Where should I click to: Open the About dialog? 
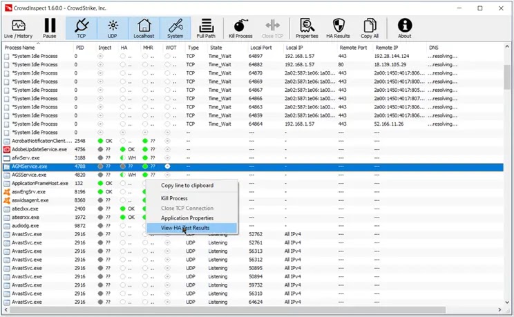click(x=405, y=28)
